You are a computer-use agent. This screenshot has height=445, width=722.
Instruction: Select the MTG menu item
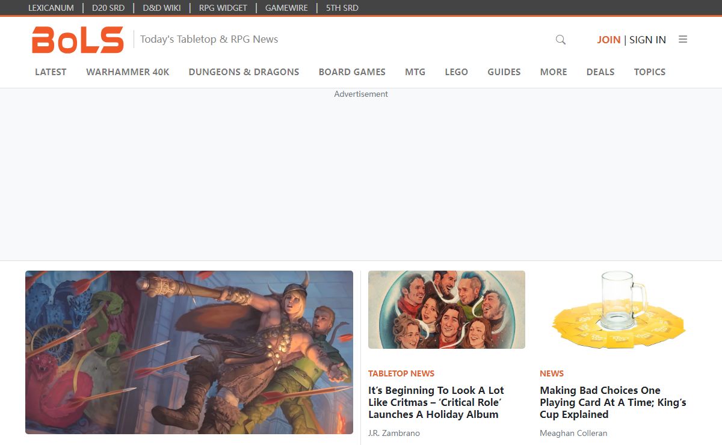click(x=415, y=72)
